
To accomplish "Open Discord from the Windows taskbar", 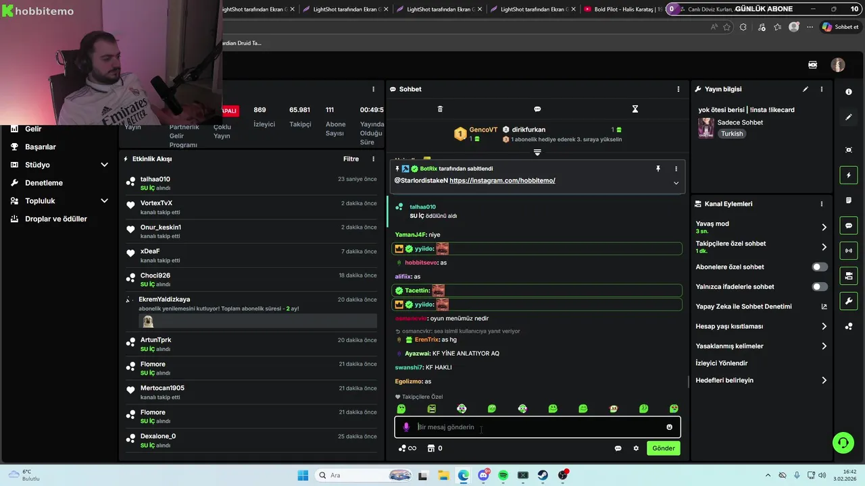I will pyautogui.click(x=483, y=475).
